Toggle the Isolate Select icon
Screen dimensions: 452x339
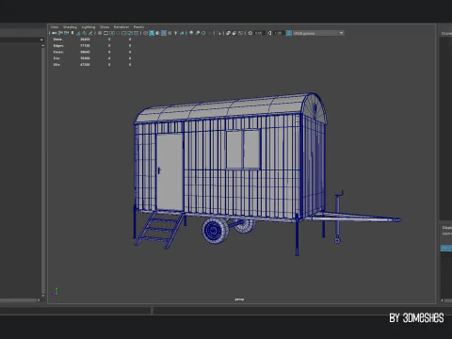pos(218,33)
